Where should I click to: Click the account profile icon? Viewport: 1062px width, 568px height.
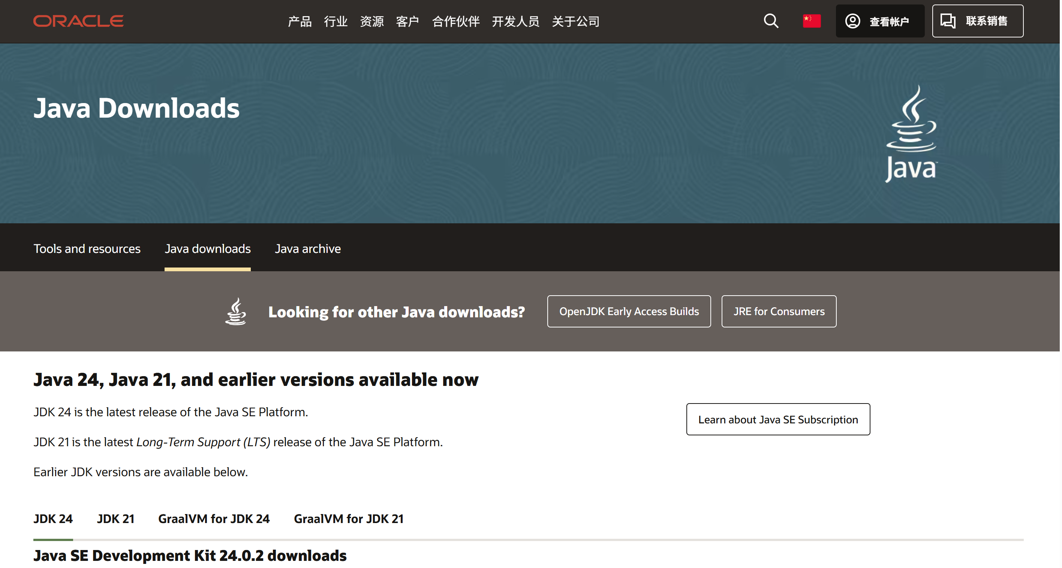pyautogui.click(x=852, y=21)
